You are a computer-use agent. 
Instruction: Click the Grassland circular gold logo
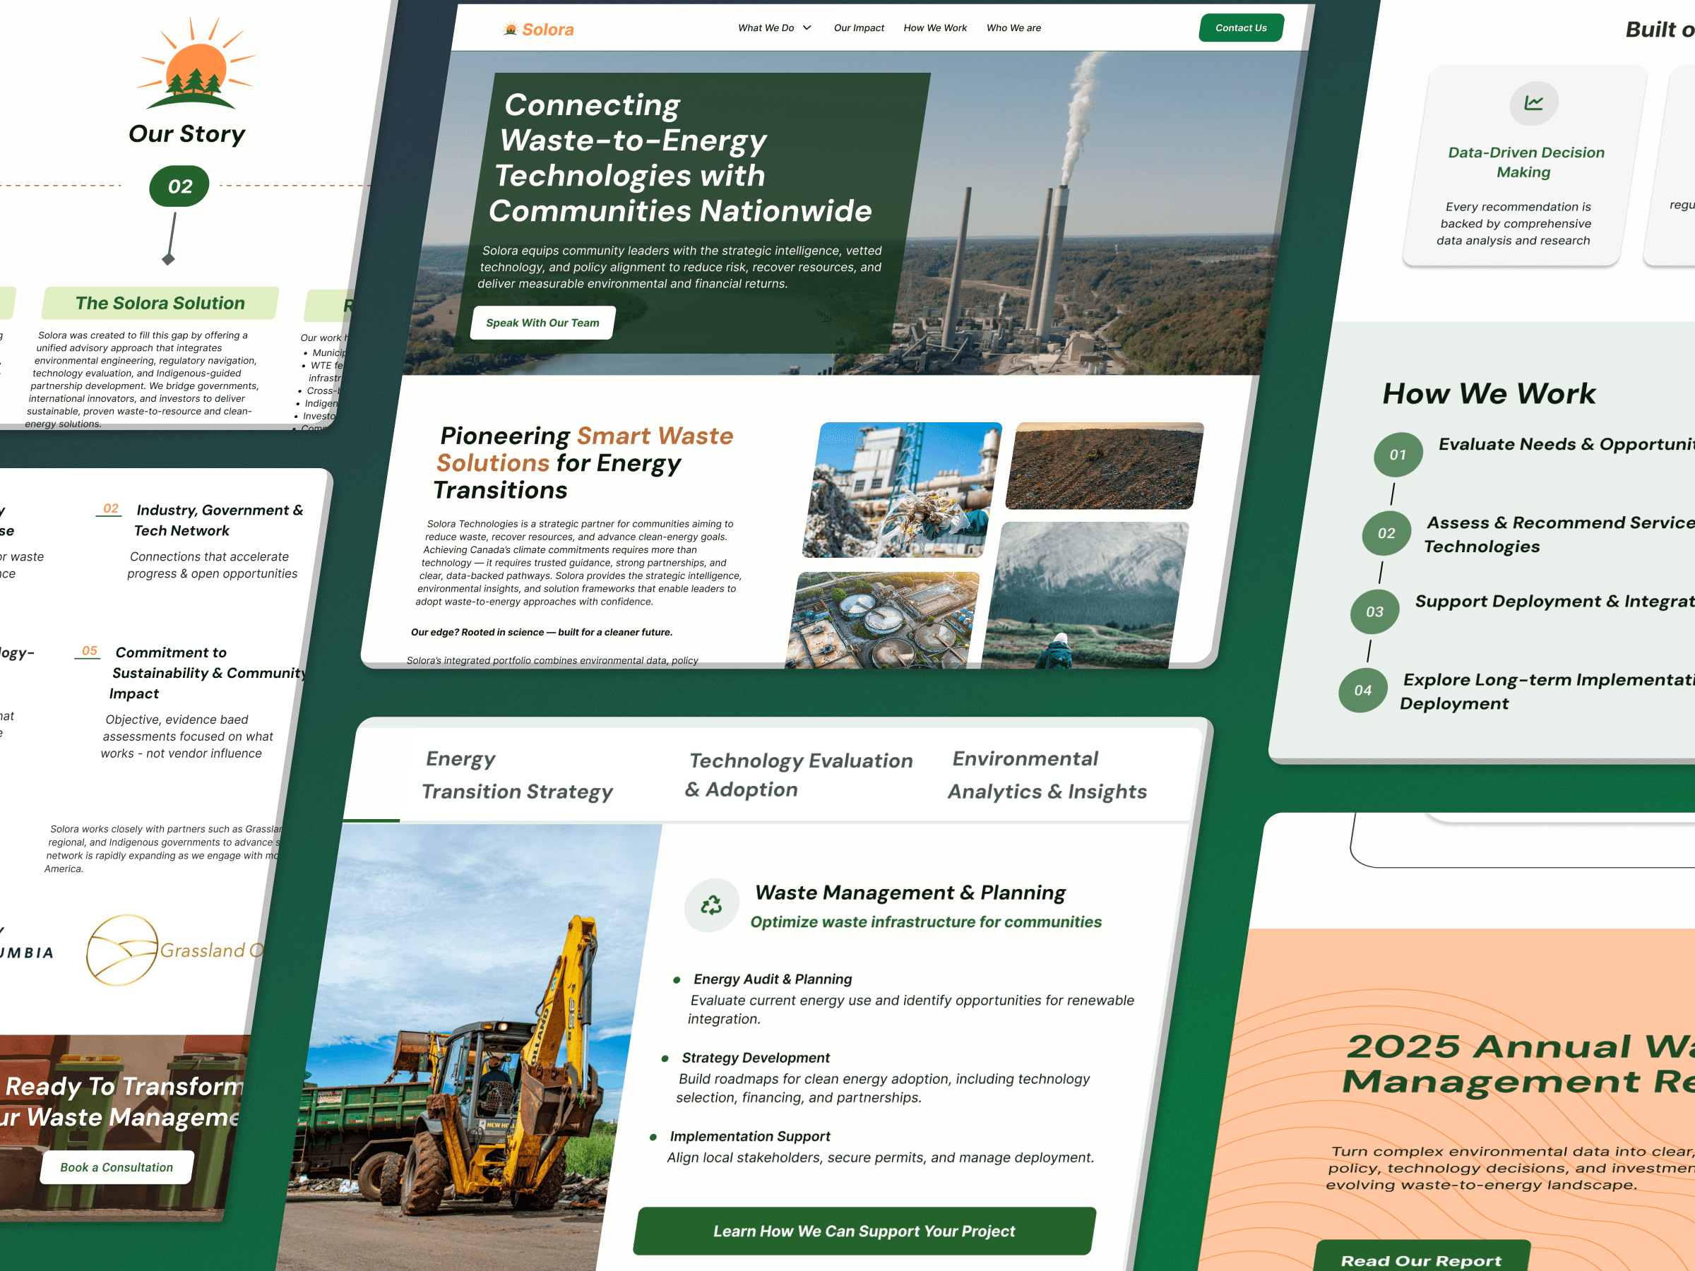pyautogui.click(x=123, y=949)
